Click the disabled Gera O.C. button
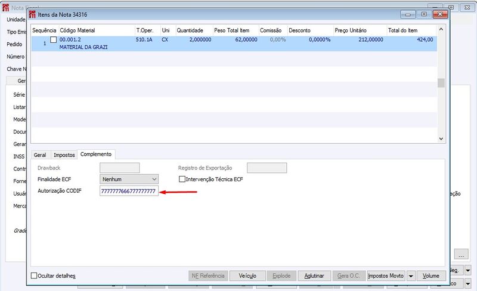Screen dimensions: 477x291 pos(349,275)
